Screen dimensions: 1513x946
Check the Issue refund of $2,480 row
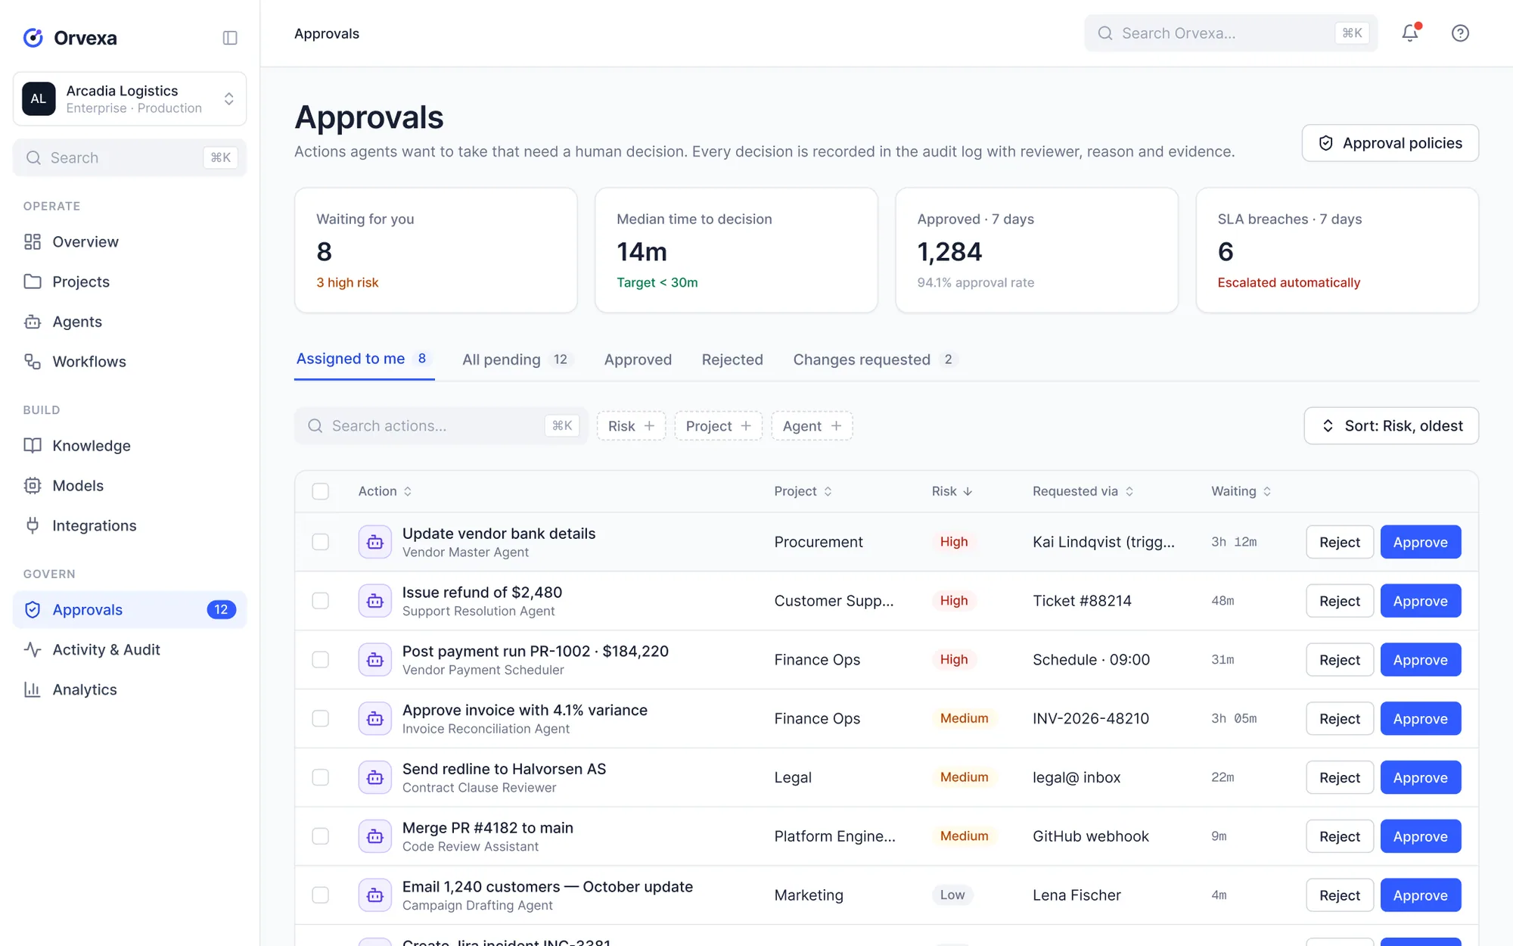(x=321, y=601)
